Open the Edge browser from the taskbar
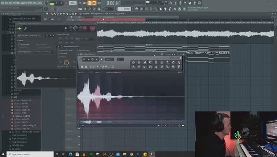This screenshot has height=157, width=277. point(70,154)
